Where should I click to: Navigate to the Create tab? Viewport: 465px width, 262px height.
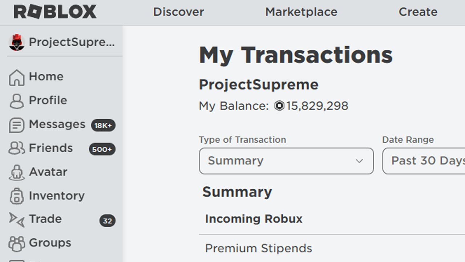pos(418,12)
